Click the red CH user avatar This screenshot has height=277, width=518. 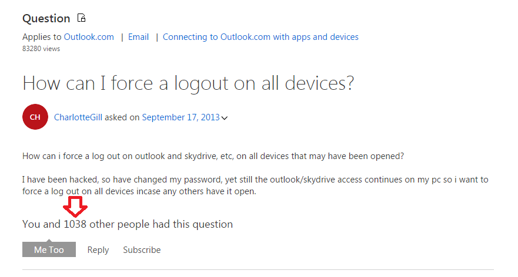[x=35, y=117]
